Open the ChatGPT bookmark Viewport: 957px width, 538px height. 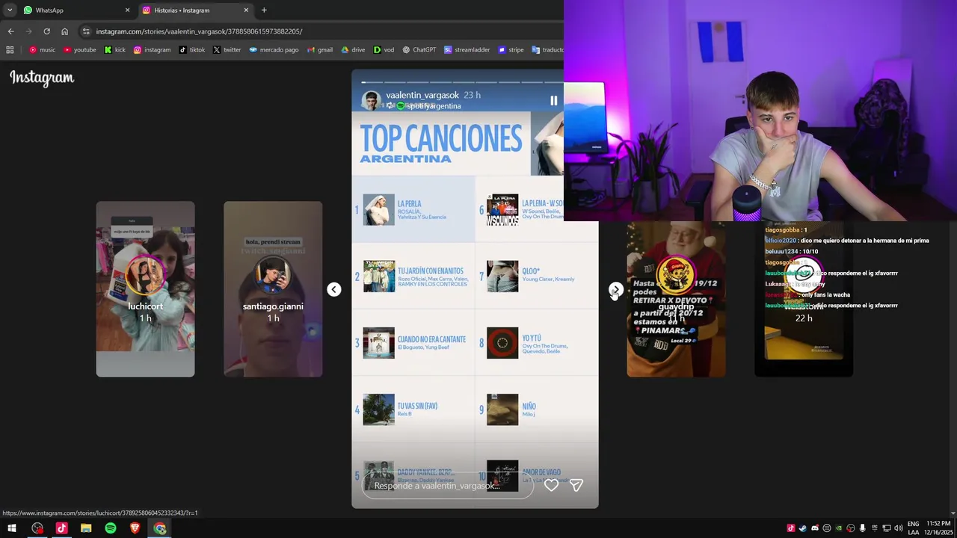(x=419, y=50)
